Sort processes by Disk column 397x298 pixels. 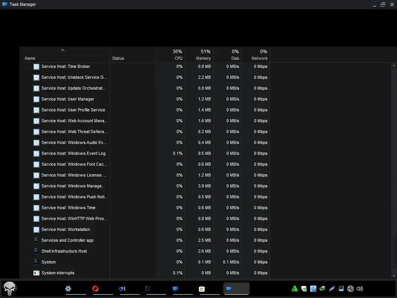pyautogui.click(x=227, y=55)
